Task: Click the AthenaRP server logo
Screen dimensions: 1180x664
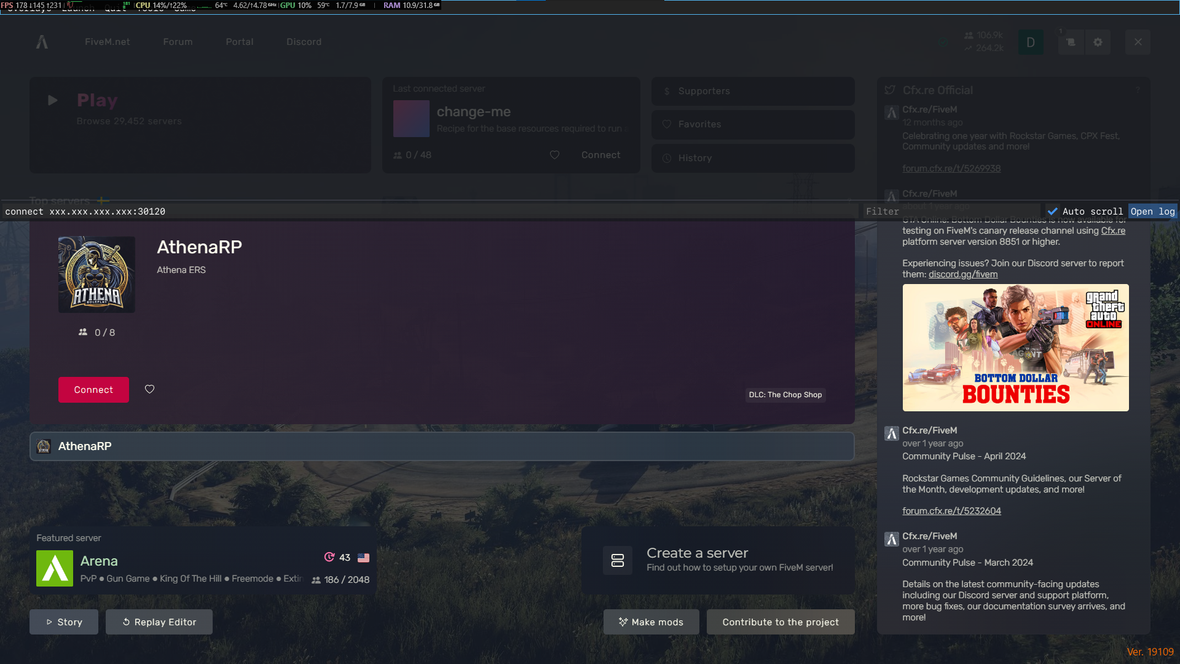Action: [96, 274]
